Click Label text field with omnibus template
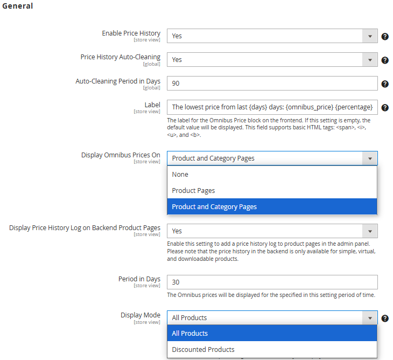 point(272,107)
